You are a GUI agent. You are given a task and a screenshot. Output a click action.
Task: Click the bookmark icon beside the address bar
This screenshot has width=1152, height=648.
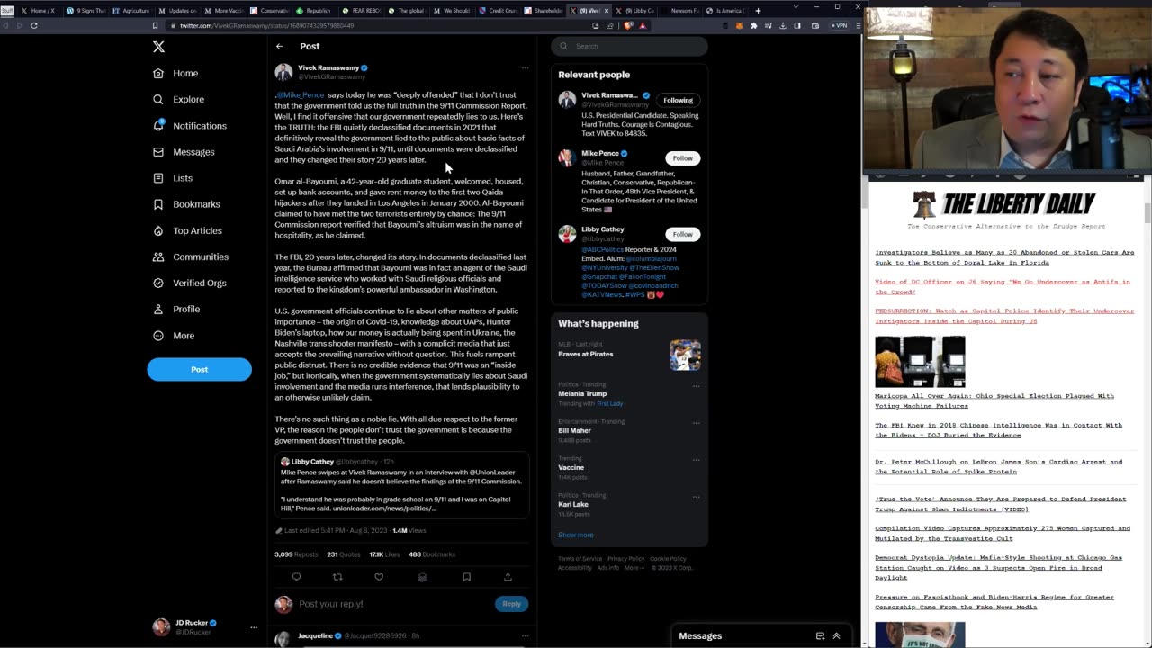pos(155,25)
